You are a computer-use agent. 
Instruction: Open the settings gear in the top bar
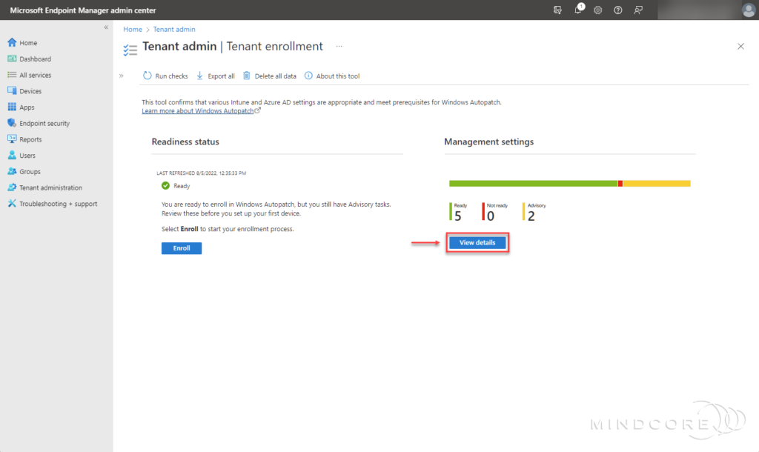tap(597, 10)
